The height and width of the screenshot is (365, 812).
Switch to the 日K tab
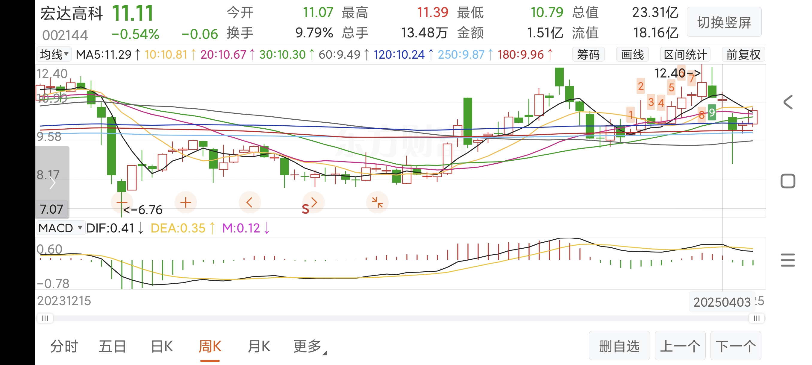162,346
